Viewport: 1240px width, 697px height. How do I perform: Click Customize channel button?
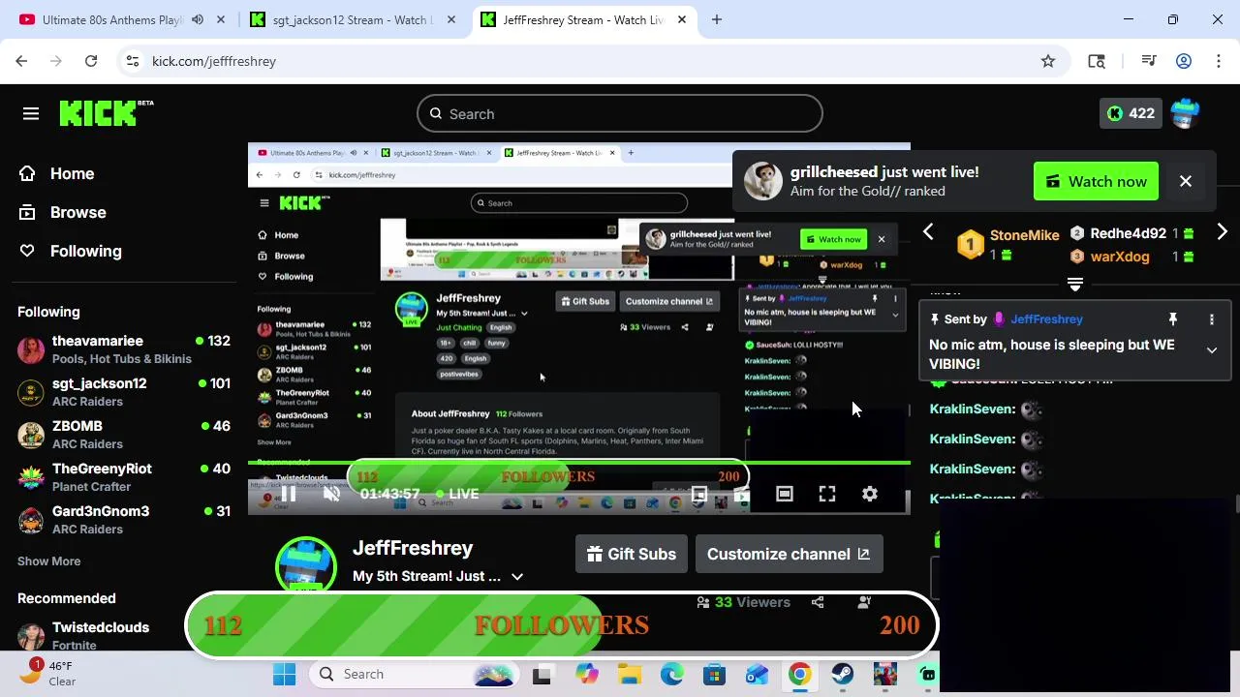[x=789, y=554]
